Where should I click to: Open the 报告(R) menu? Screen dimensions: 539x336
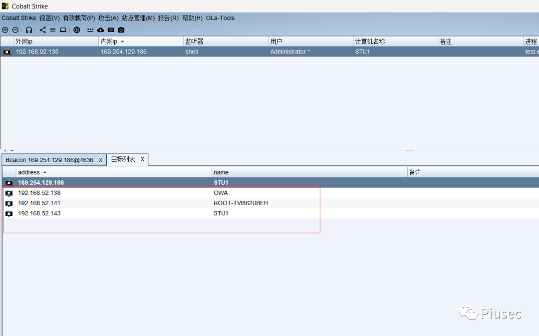click(x=168, y=18)
